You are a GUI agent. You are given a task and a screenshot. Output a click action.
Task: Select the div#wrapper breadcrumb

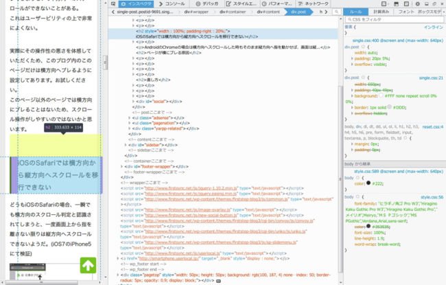pos(196,12)
